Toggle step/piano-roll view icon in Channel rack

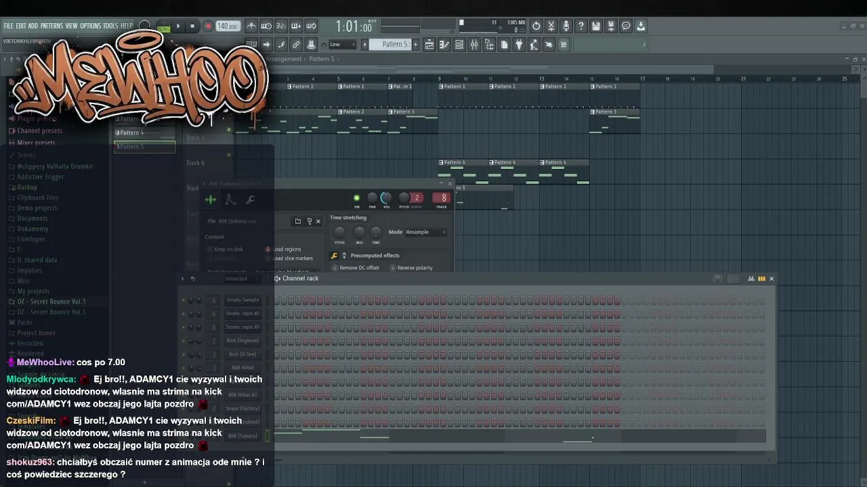[x=761, y=279]
